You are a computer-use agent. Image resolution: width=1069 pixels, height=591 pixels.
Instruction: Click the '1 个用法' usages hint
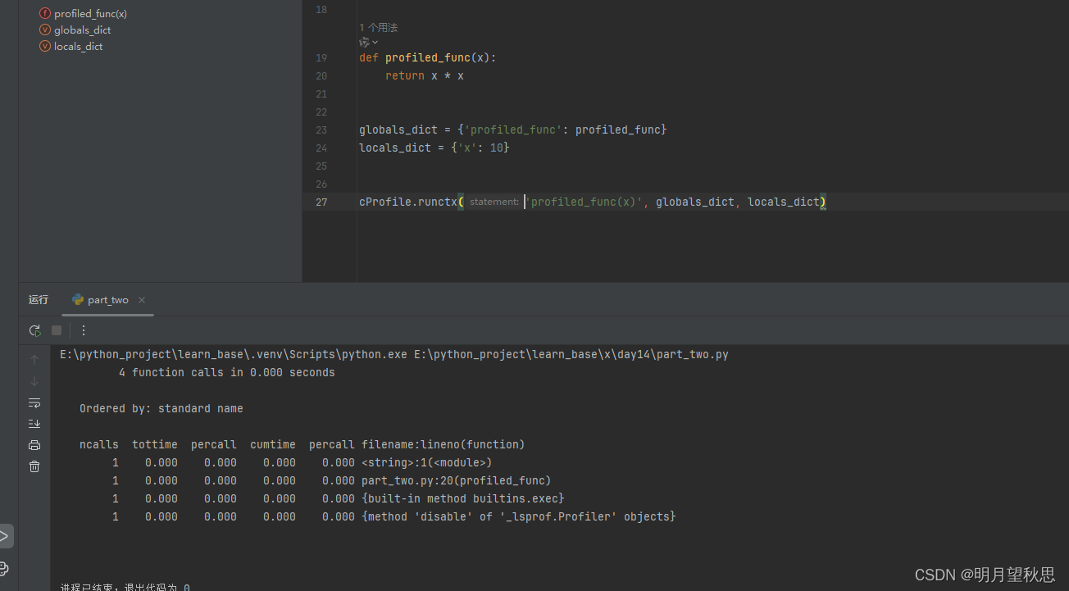[378, 28]
